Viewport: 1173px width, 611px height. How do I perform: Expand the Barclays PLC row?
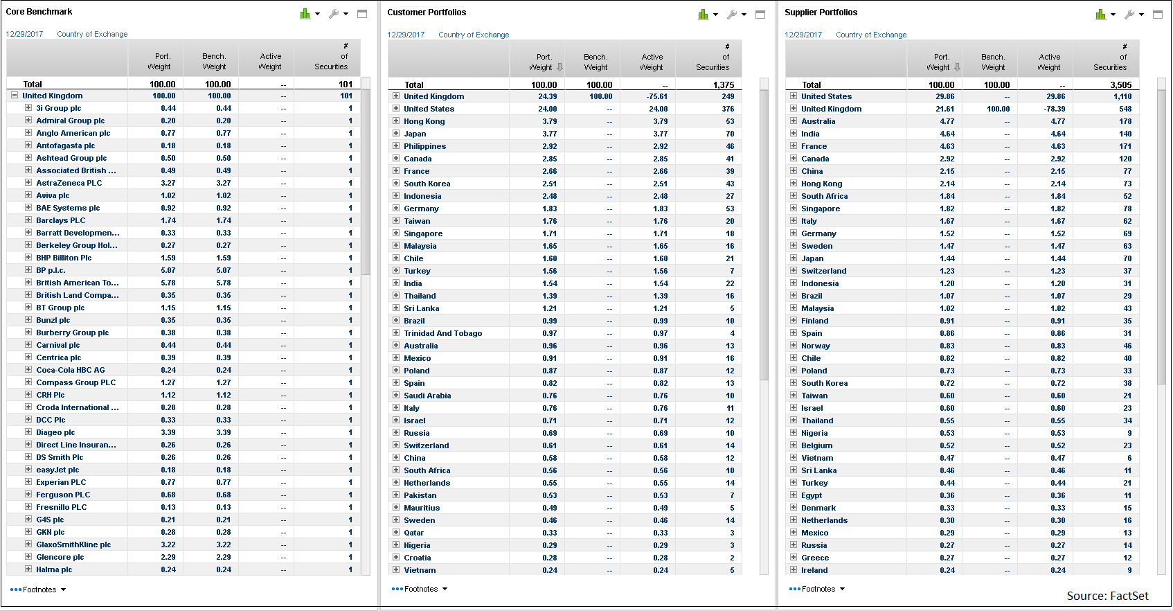[28, 220]
